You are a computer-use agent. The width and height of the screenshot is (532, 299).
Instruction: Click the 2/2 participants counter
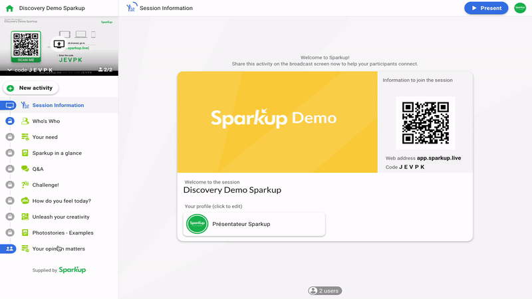click(105, 70)
